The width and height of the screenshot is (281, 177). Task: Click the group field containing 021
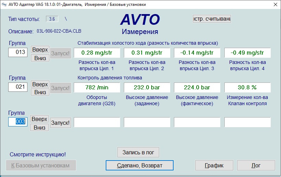point(18,87)
